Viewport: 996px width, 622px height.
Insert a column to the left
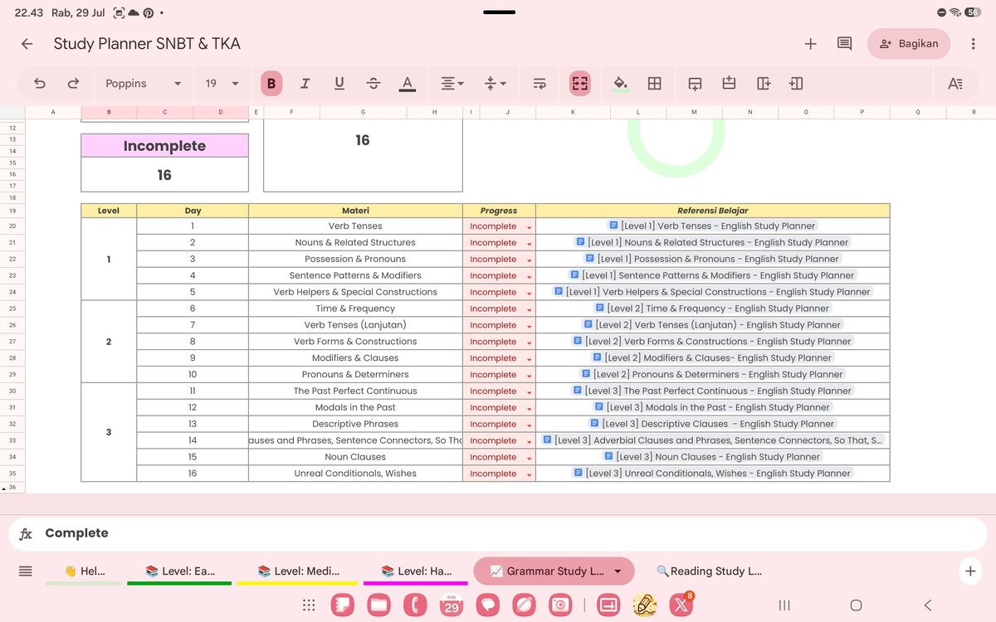coord(796,83)
